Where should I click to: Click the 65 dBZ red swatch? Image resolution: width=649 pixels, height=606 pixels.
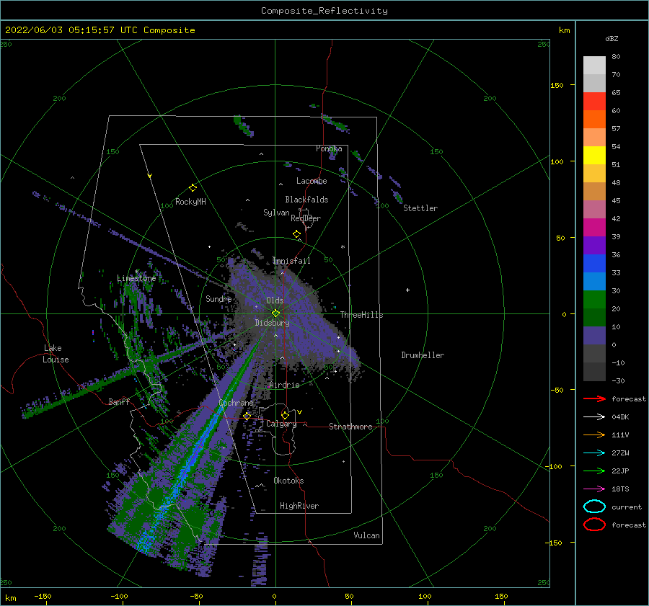594,101
